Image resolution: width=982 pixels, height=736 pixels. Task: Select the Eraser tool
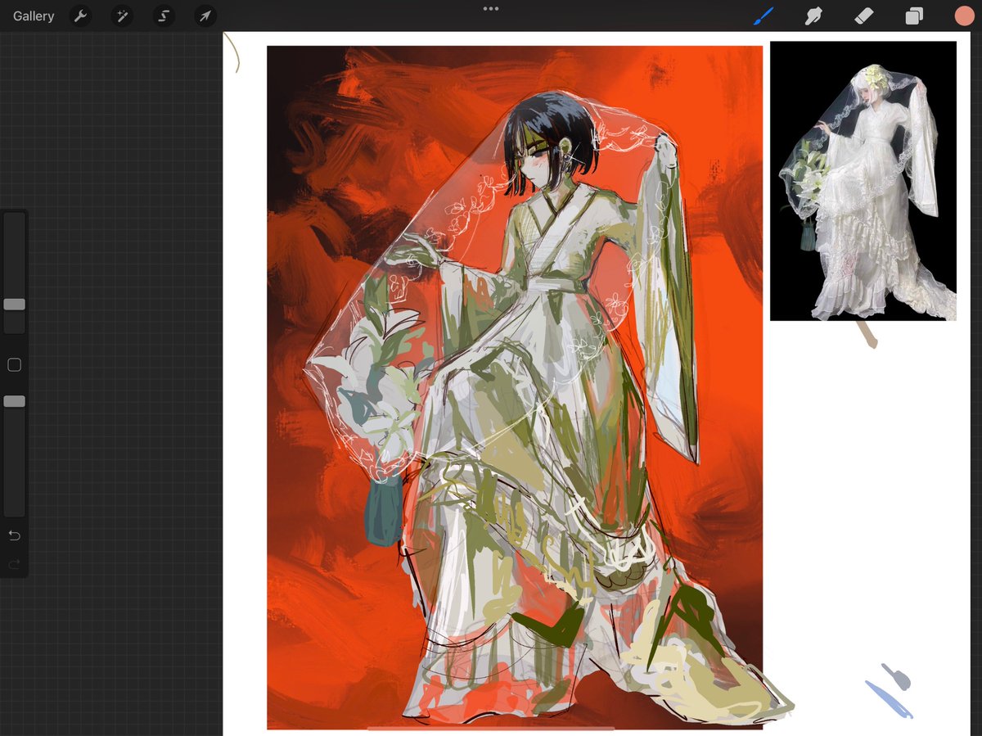coord(864,16)
